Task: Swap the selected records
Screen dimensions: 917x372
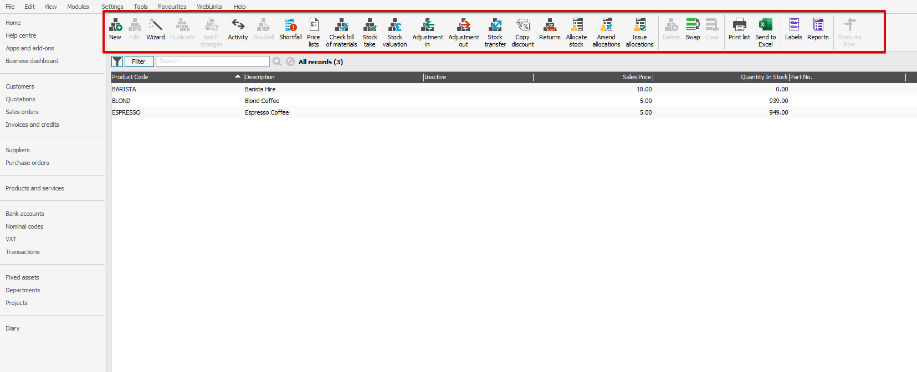Action: pos(693,29)
